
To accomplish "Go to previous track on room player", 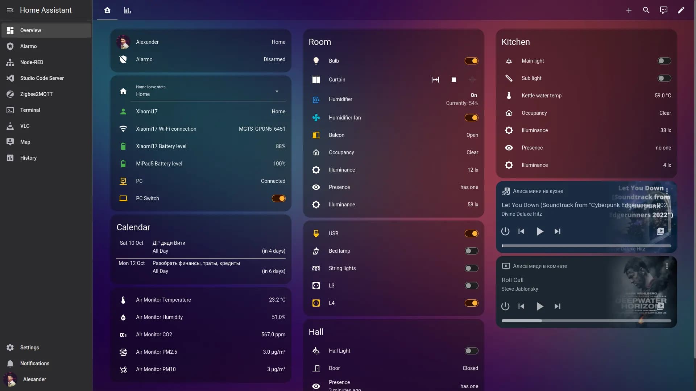I will tap(521, 306).
